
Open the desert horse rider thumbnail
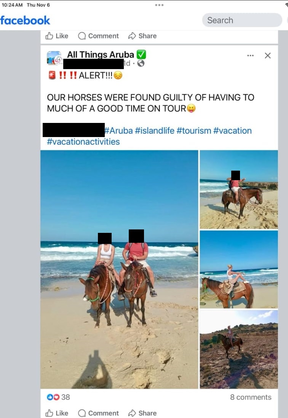[x=239, y=349]
